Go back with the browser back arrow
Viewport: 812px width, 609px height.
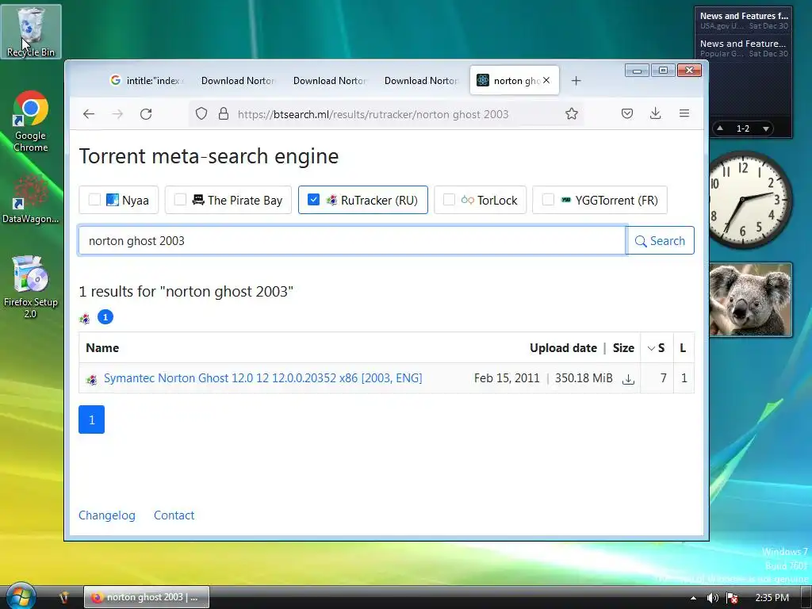tap(89, 114)
